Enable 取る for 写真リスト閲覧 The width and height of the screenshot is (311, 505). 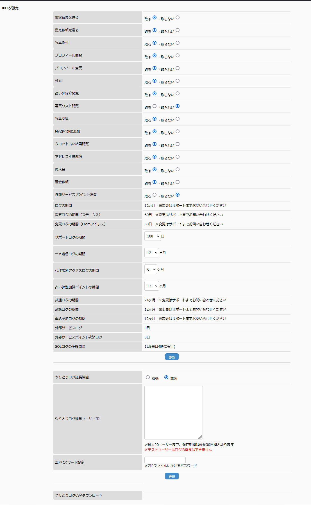(155, 106)
